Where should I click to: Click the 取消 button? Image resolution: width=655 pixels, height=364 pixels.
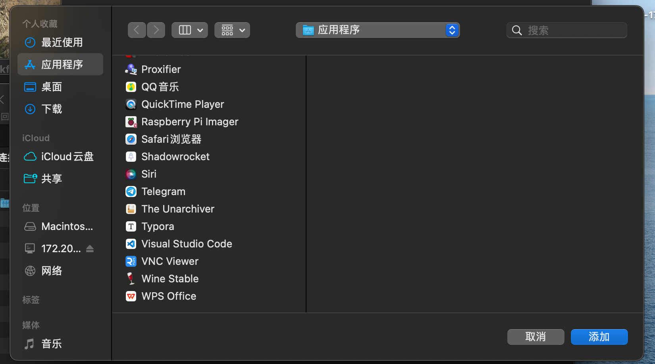click(536, 337)
